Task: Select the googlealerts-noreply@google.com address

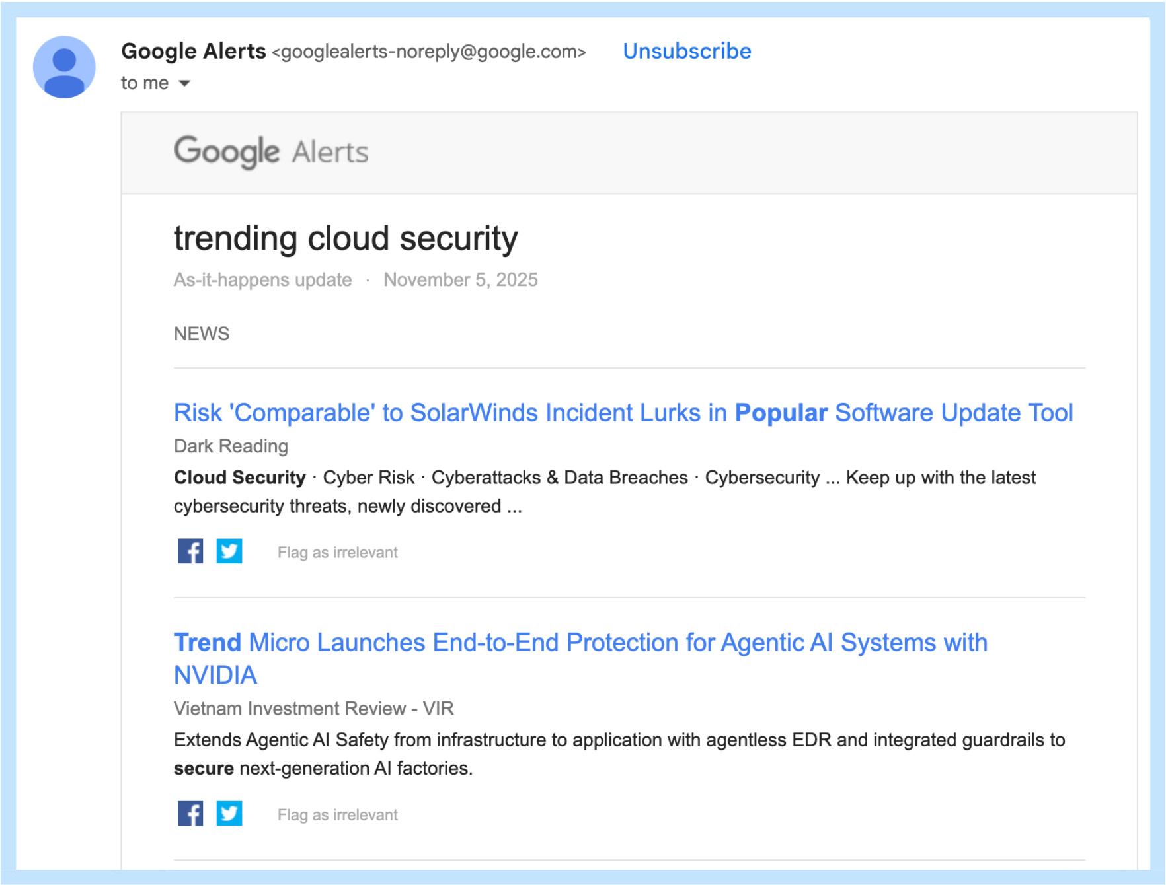Action: point(428,52)
